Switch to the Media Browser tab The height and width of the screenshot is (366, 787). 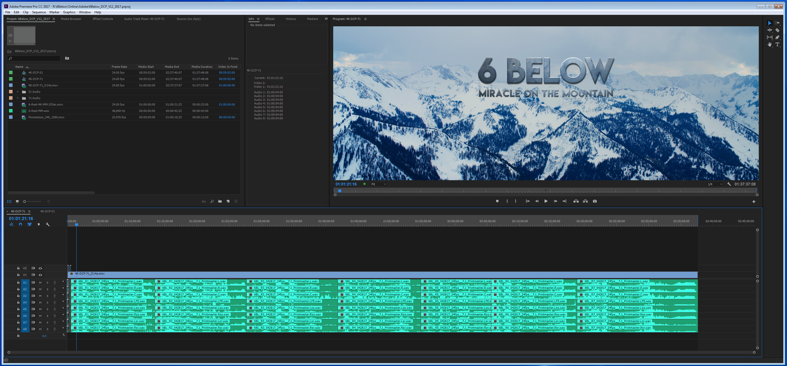(x=71, y=19)
